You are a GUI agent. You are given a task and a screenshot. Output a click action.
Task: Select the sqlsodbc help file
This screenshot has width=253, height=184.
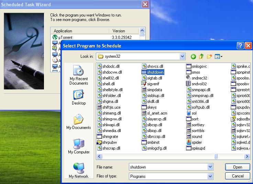tap(240, 119)
